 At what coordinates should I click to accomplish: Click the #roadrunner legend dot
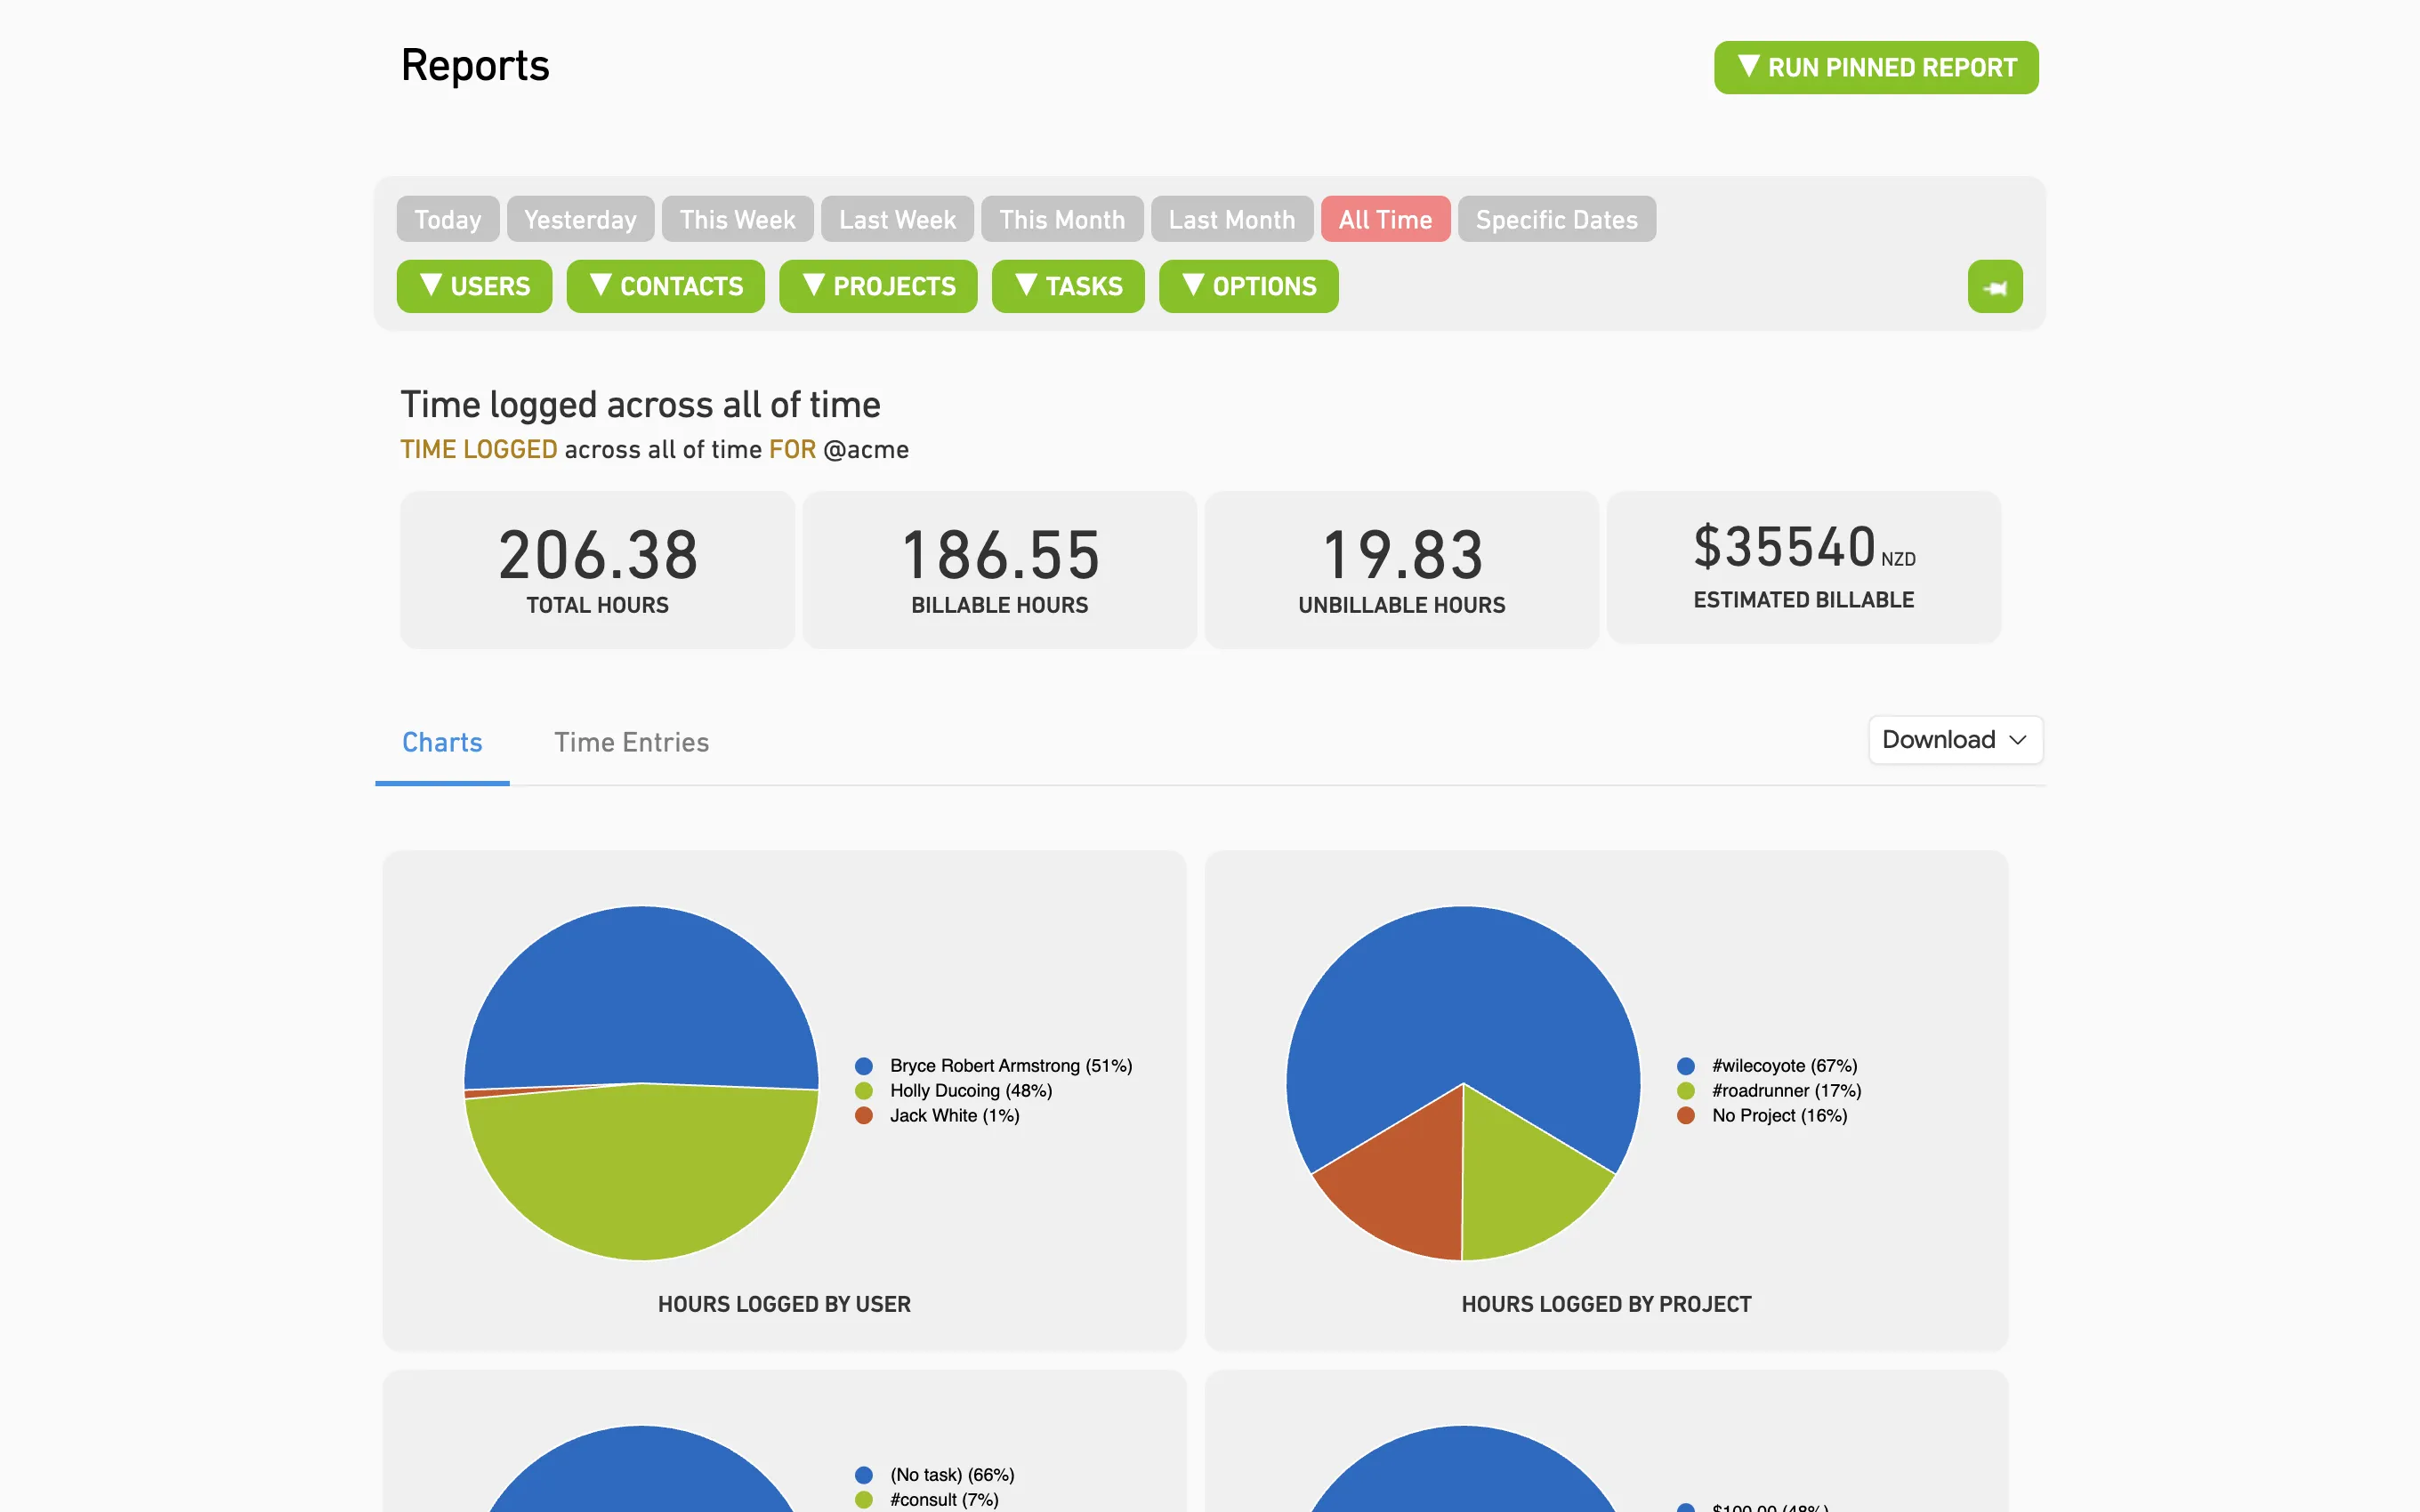1686,1091
